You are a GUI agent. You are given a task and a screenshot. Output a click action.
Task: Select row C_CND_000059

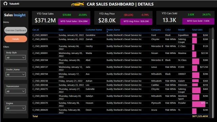120,47
